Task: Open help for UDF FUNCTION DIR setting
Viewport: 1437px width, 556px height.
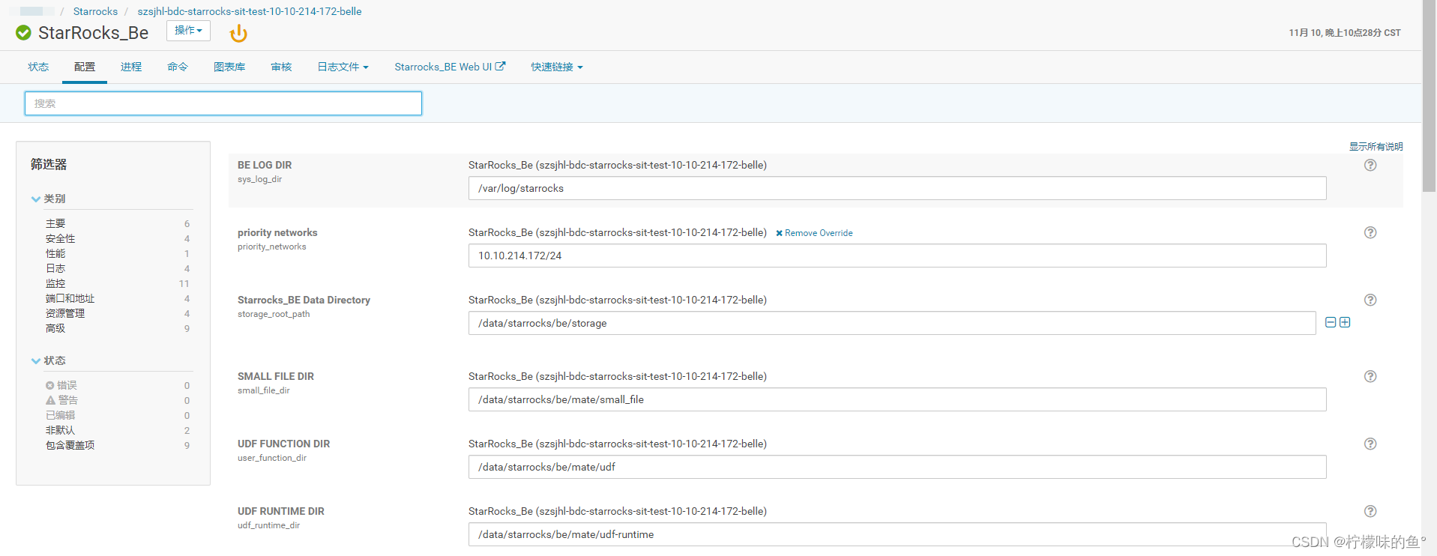Action: point(1370,444)
